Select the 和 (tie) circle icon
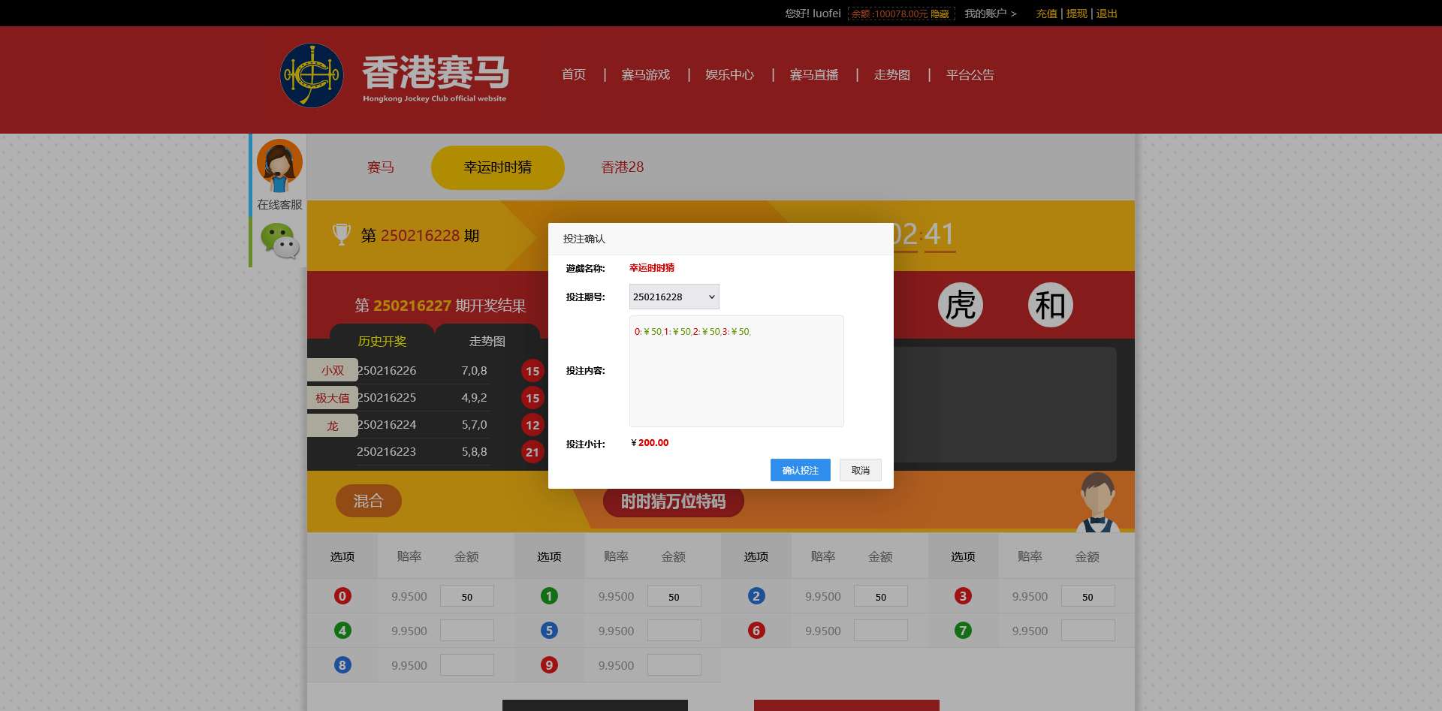 pos(1050,305)
